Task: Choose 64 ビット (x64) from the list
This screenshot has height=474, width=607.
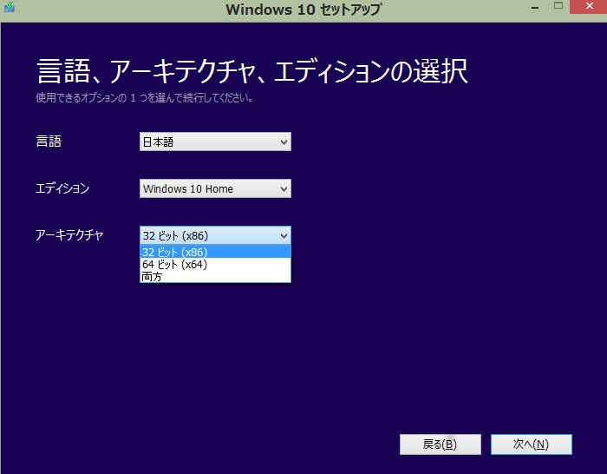Action: [x=215, y=264]
